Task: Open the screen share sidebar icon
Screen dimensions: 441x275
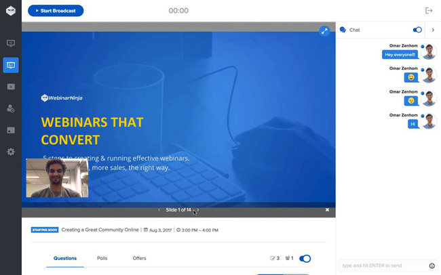Action: [11, 43]
